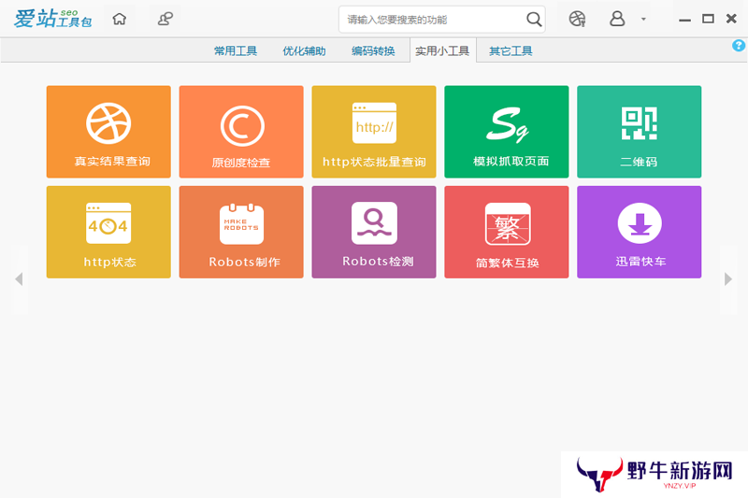Open the 模拟抓取页面 tool

click(x=506, y=132)
